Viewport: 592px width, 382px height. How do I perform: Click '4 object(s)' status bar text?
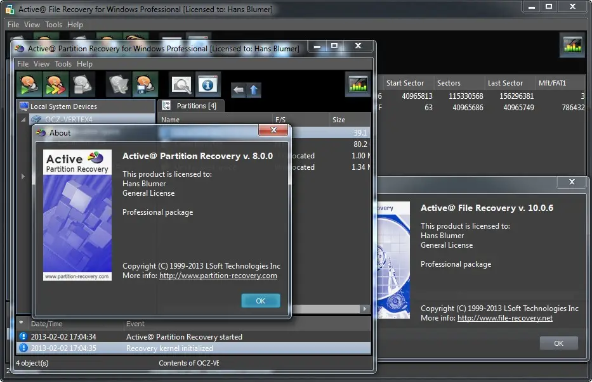(32, 363)
